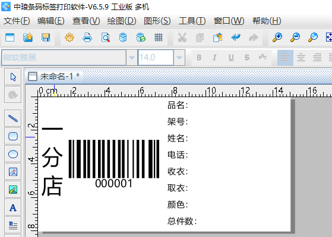
Task: Click the new label document icon
Action: [10, 37]
